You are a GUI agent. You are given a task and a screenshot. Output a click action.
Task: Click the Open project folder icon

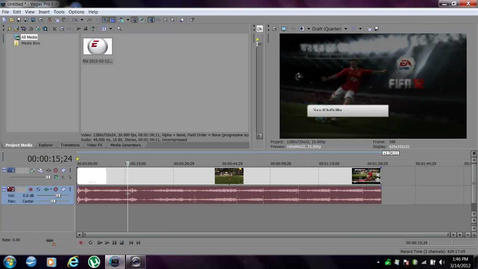[x=12, y=20]
